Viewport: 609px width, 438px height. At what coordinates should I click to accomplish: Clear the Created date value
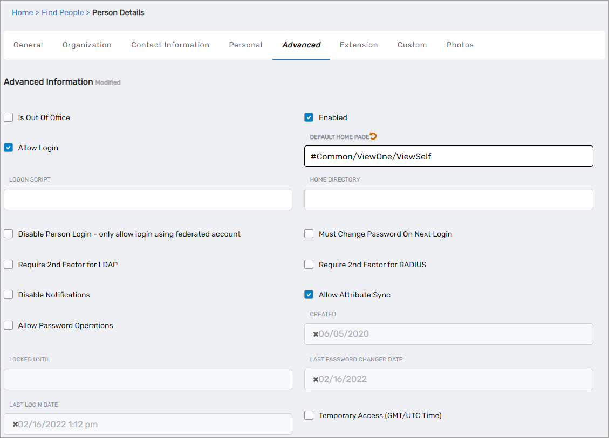pyautogui.click(x=314, y=334)
